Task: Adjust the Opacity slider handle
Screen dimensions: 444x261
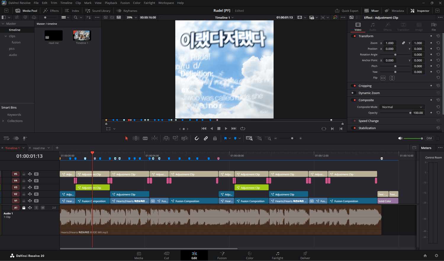Action: [410, 113]
